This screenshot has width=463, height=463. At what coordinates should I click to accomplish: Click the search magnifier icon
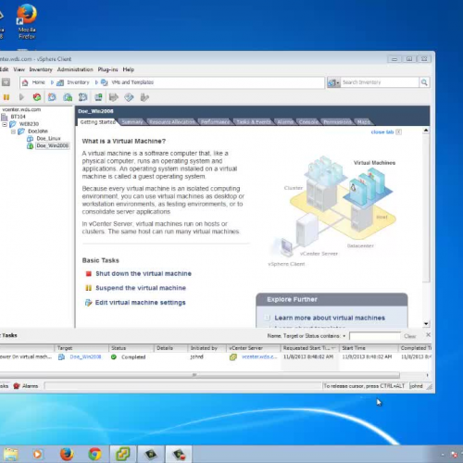pos(424,82)
